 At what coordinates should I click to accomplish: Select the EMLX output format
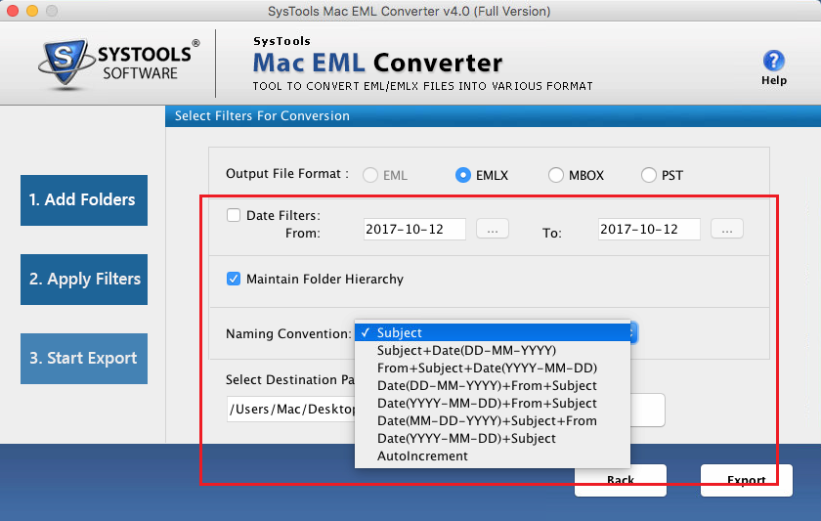[463, 175]
